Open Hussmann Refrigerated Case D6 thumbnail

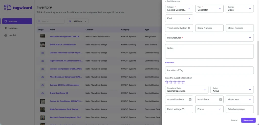tap(42, 36)
